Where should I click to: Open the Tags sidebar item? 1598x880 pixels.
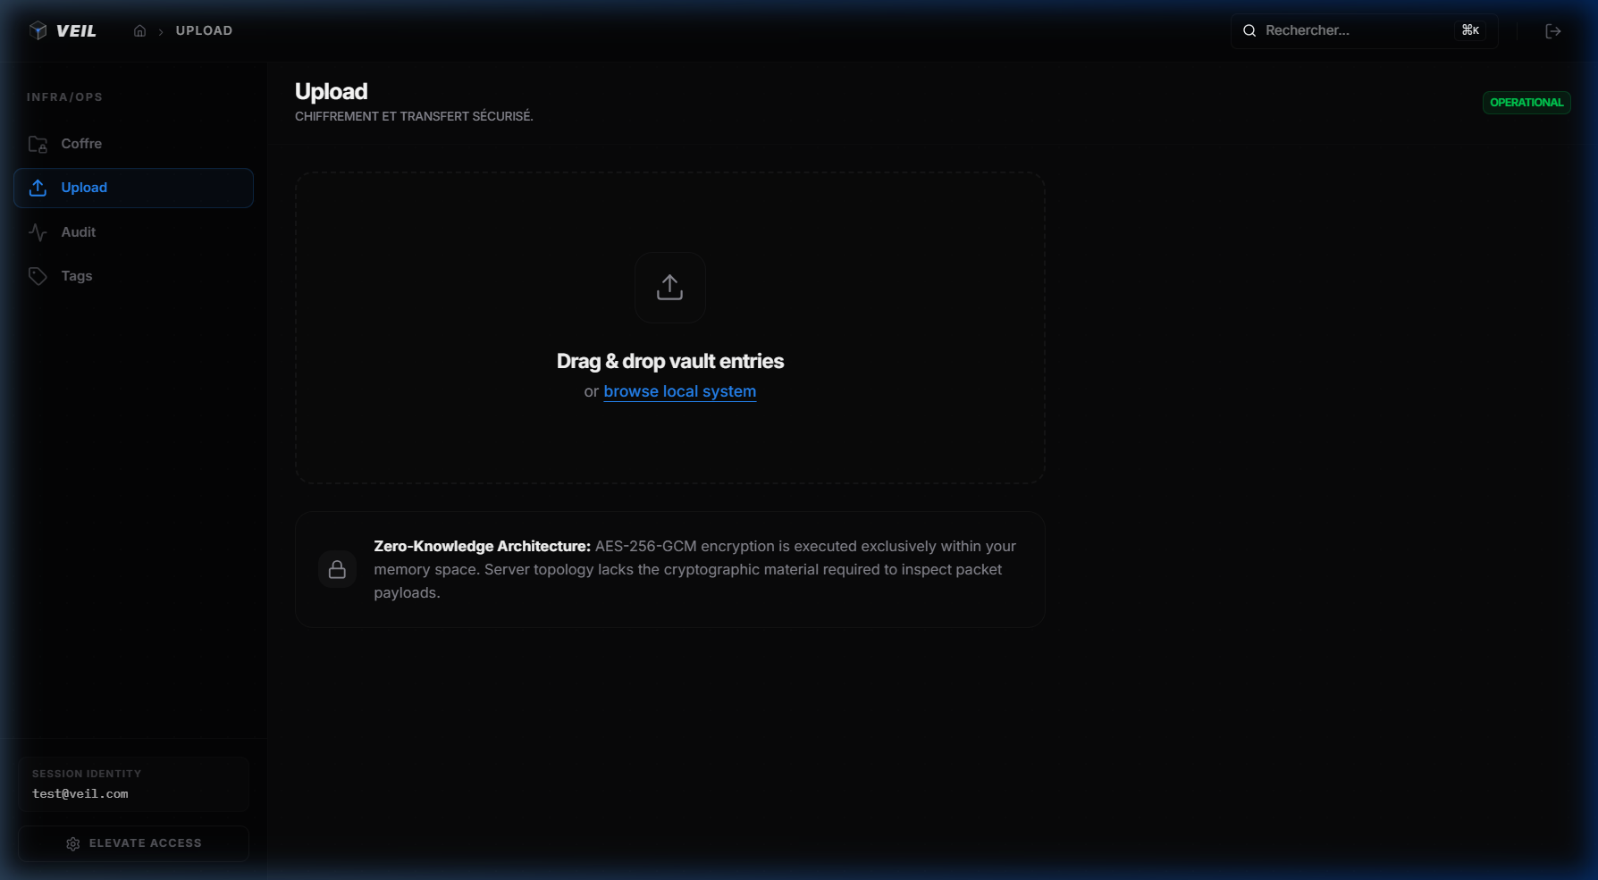click(x=133, y=276)
